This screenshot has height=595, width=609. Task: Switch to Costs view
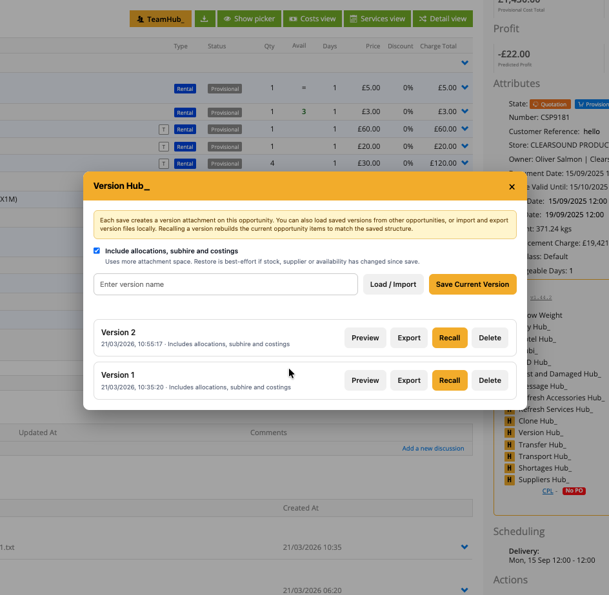click(312, 18)
